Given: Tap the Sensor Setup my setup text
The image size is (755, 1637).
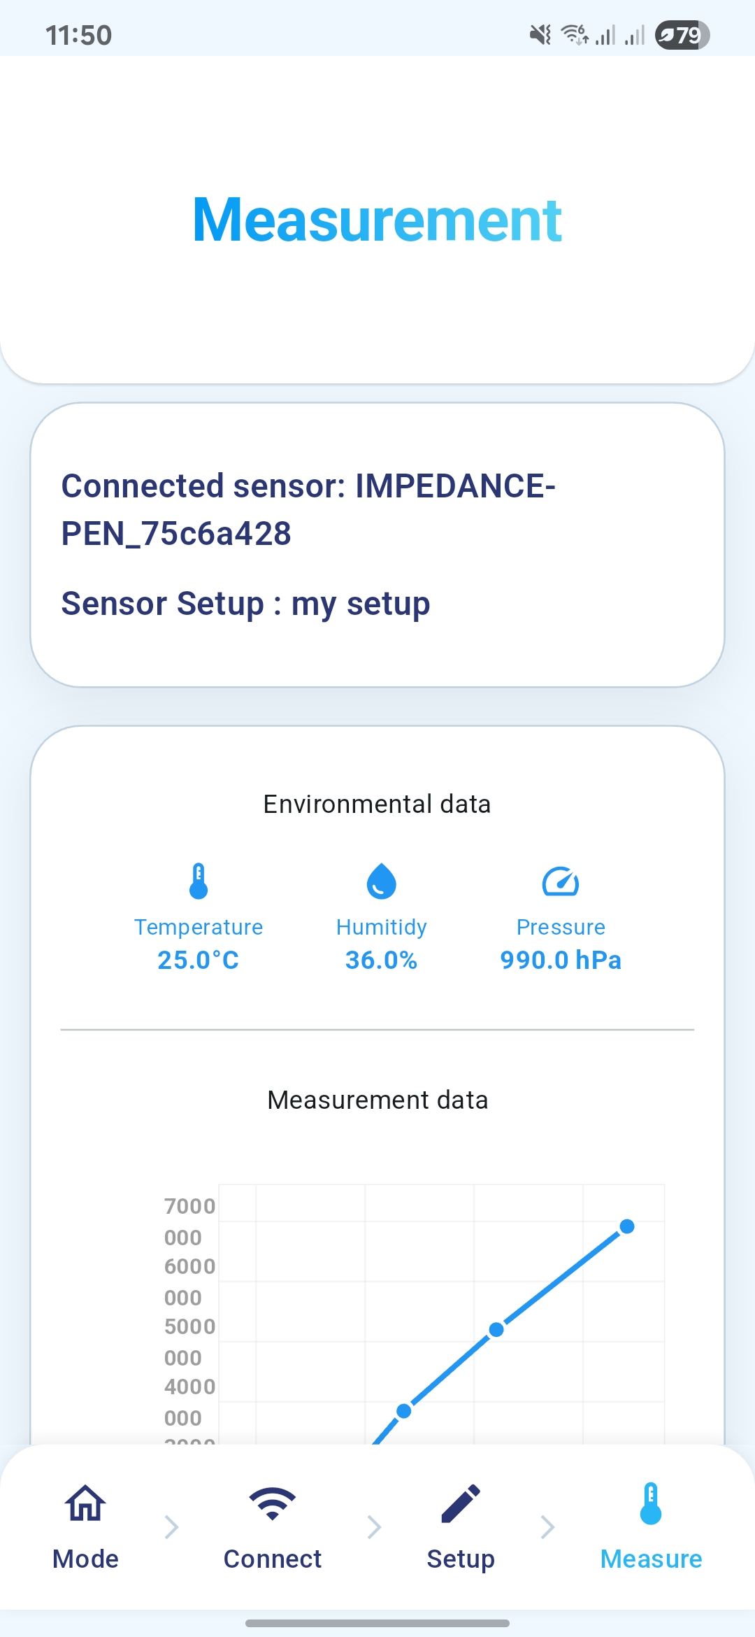Looking at the screenshot, I should [x=245, y=603].
